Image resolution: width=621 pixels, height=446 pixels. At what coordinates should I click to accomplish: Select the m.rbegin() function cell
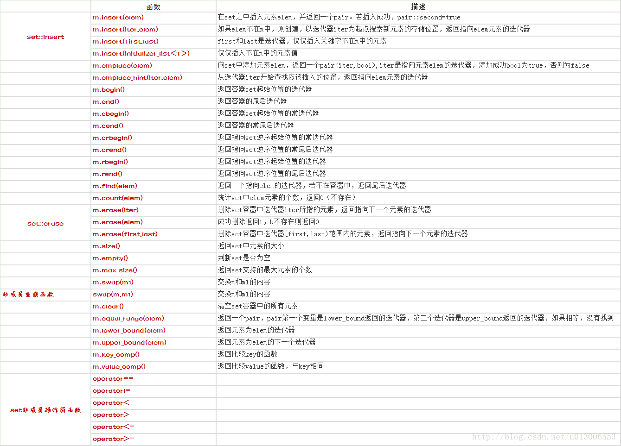154,162
